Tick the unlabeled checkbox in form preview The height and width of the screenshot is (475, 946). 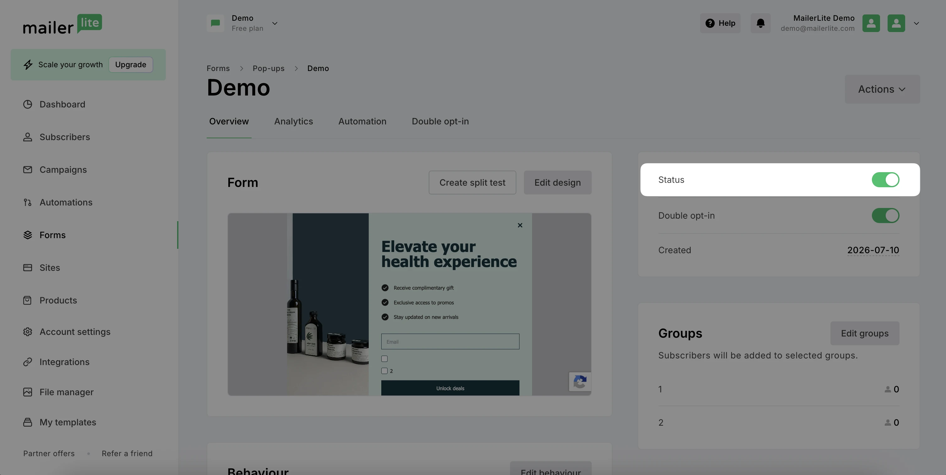384,359
